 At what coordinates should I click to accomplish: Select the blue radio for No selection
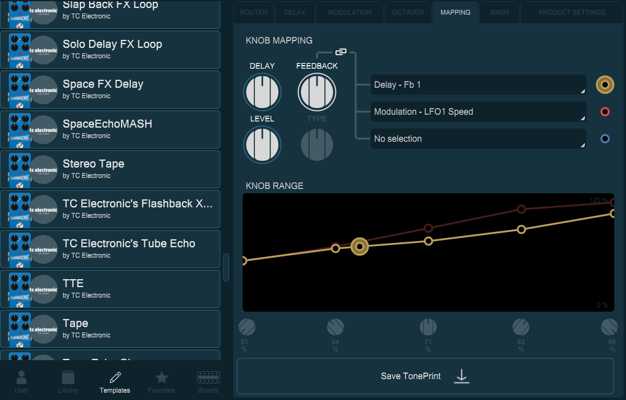point(605,139)
